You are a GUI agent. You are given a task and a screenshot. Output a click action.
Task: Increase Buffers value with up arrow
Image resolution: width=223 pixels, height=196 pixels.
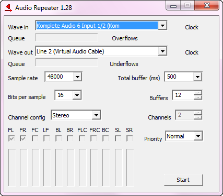[198, 93]
